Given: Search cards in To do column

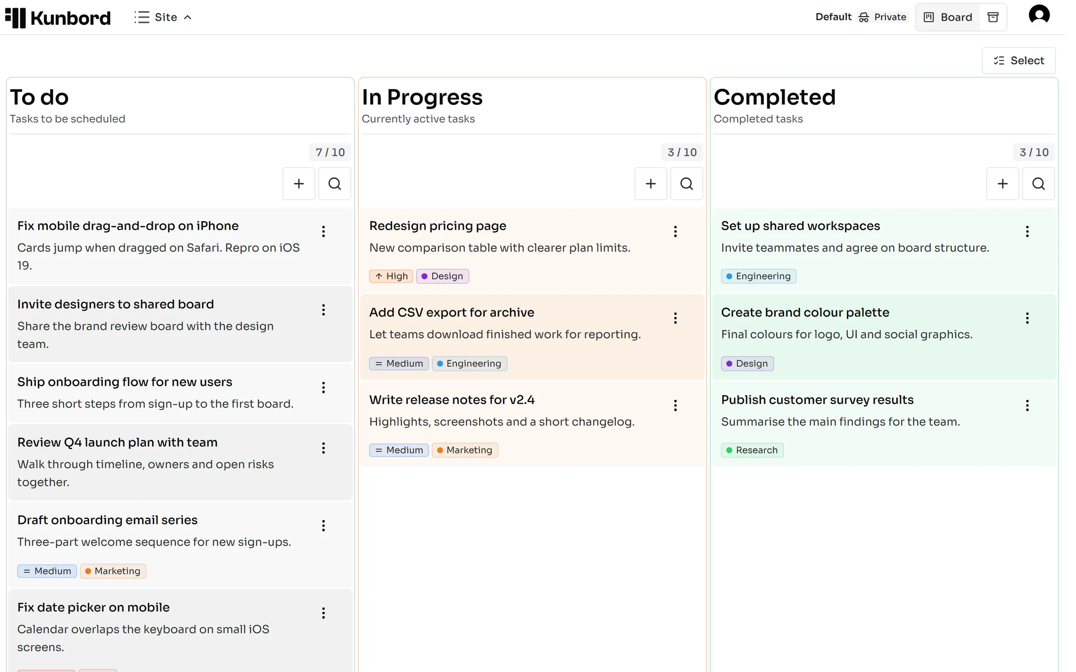Looking at the screenshot, I should pos(334,184).
